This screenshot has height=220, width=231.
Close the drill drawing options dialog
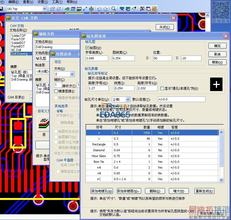(226, 36)
